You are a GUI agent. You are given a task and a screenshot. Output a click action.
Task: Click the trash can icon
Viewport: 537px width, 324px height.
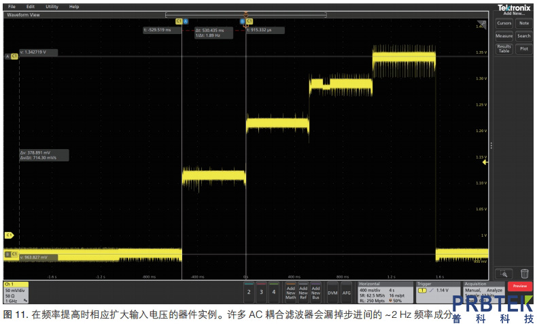(x=524, y=274)
